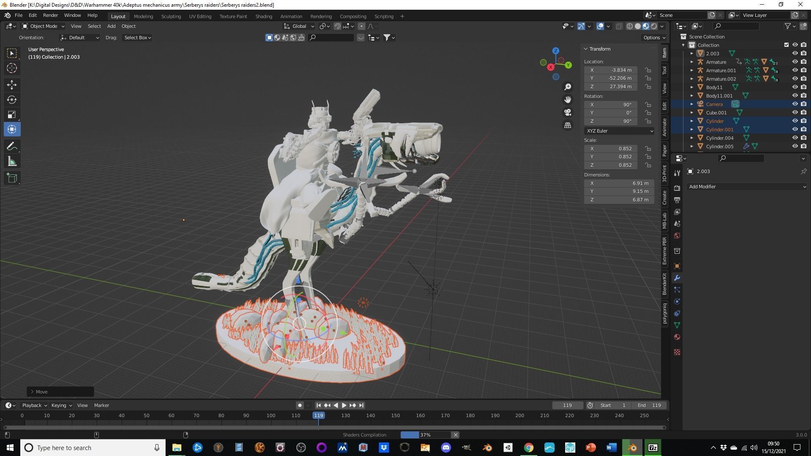Open Discord from the taskbar
Screen dimensions: 811x456
[446, 448]
